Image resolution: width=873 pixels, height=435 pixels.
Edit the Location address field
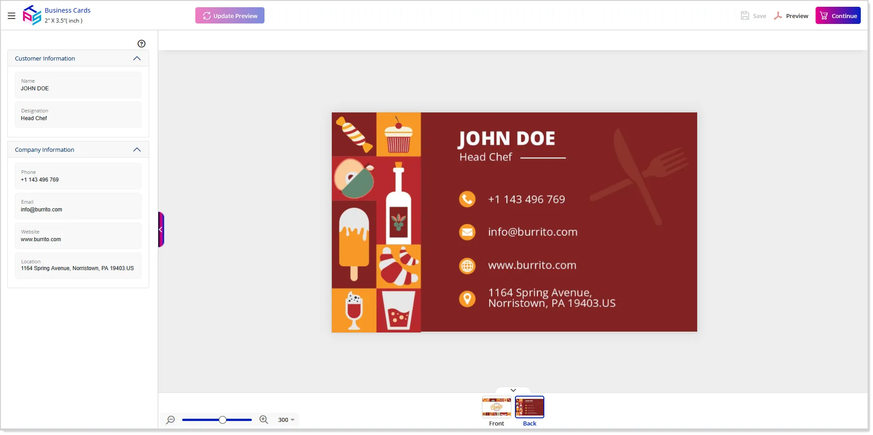coord(78,266)
